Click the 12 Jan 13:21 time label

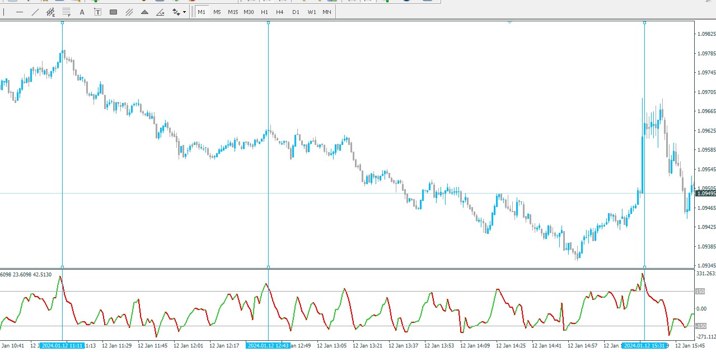point(368,346)
